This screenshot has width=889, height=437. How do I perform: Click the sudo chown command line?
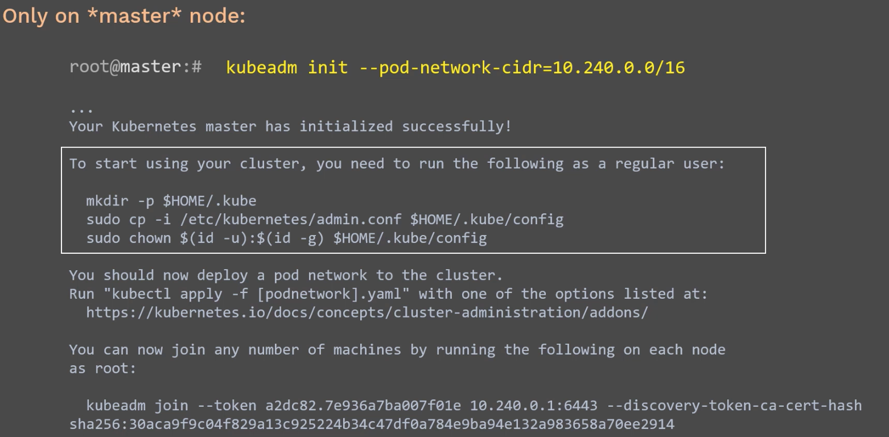(x=286, y=238)
